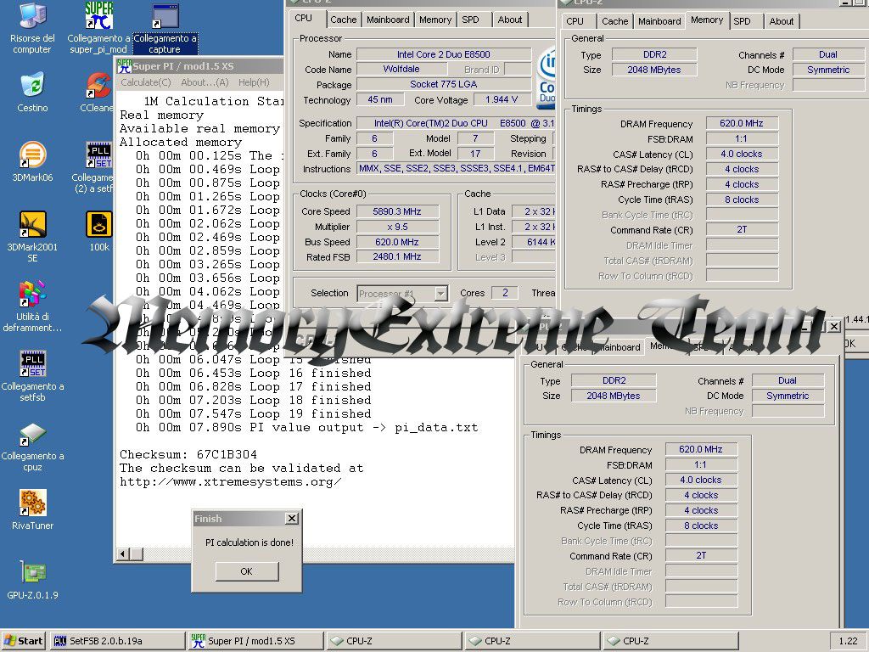Click the Intel Core 2 Duo logo
This screenshot has width=869, height=652.
click(547, 77)
